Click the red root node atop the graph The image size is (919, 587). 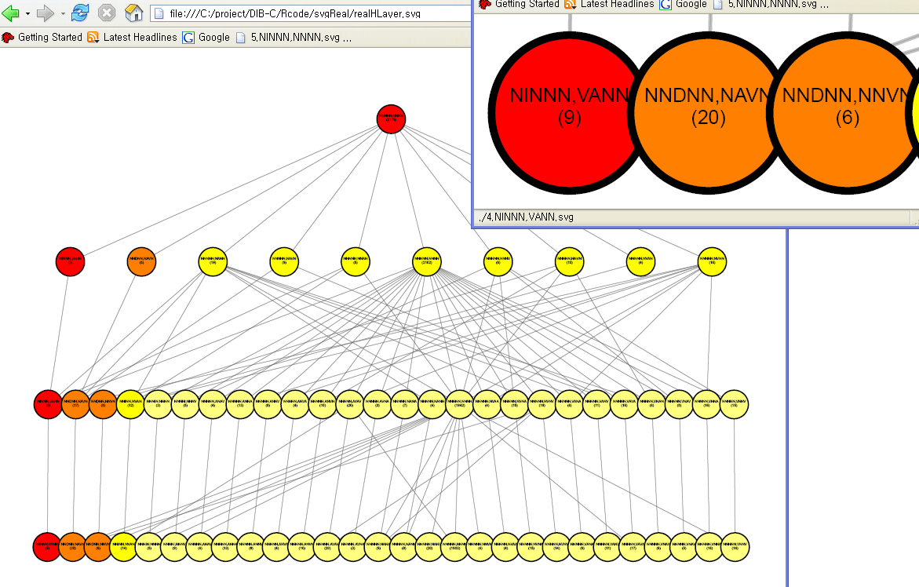point(391,119)
